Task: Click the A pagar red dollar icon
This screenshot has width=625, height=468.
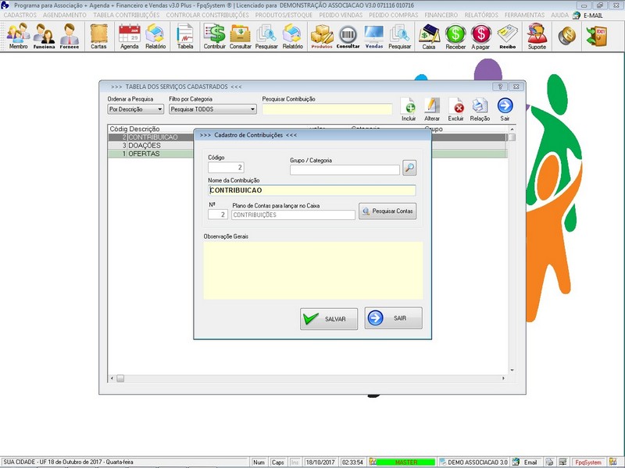Action: click(480, 36)
